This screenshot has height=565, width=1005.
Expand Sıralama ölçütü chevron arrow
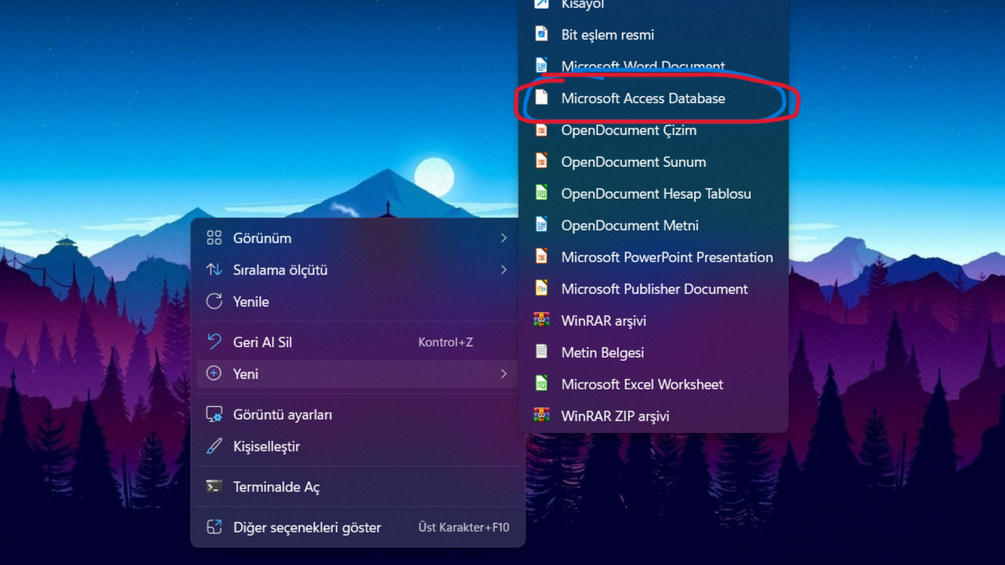(504, 270)
